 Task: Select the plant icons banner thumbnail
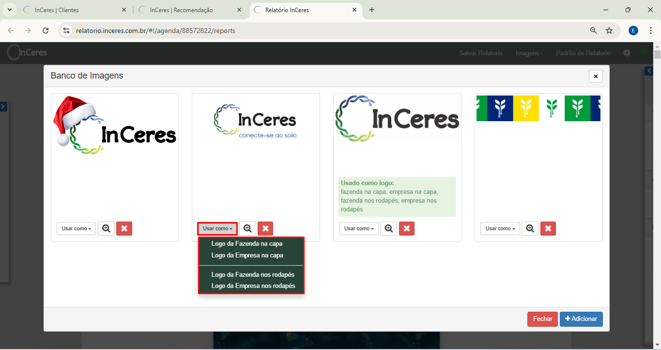tap(538, 108)
